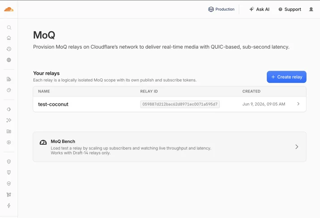Open Ask AI assistant
Viewport: 320px width, 218px height.
pyautogui.click(x=259, y=9)
